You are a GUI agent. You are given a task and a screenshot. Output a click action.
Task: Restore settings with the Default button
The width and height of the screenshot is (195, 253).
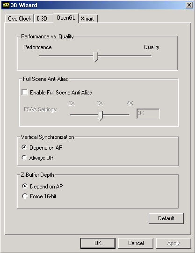coord(166,218)
